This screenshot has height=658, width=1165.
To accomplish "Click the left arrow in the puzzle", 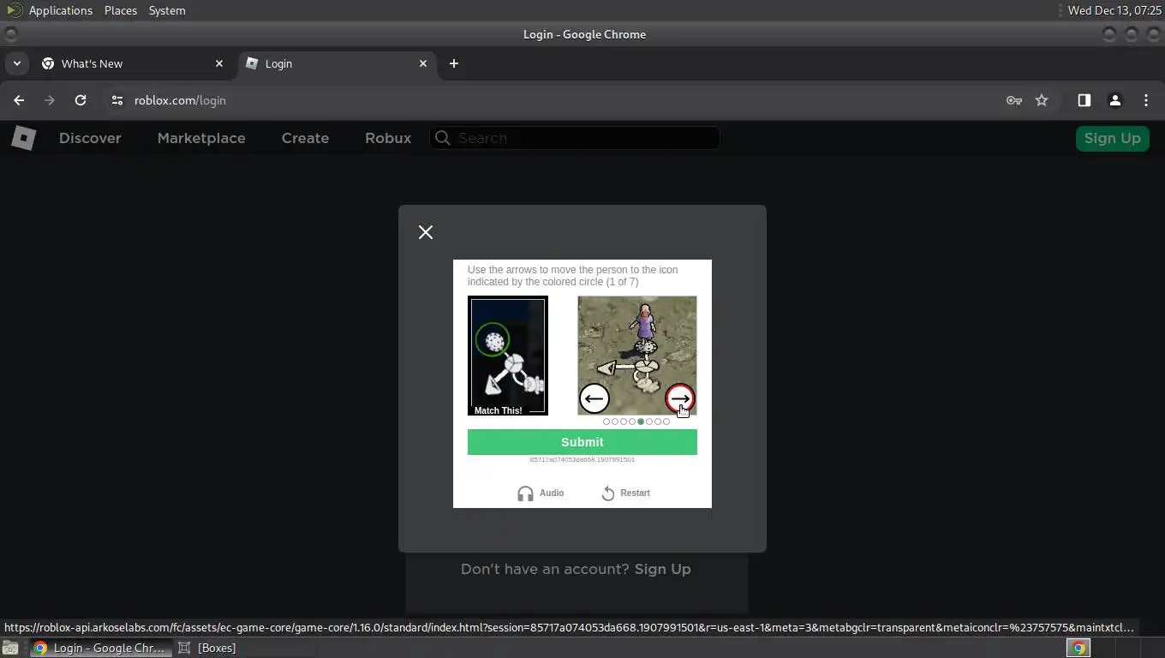I will coord(594,398).
